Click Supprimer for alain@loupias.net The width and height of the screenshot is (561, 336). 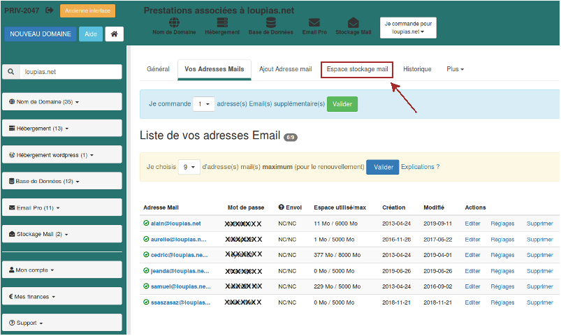coord(540,224)
